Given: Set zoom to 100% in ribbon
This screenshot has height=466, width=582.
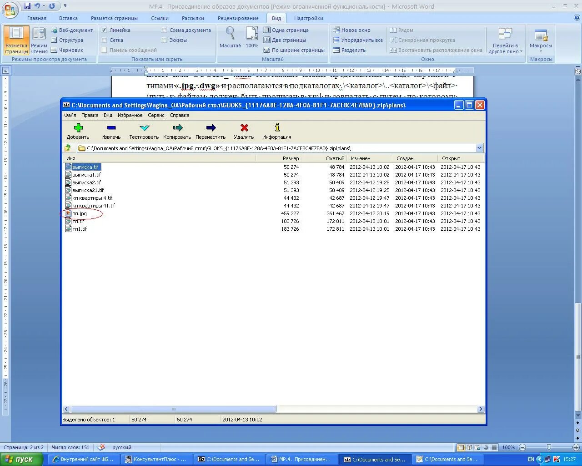Looking at the screenshot, I should point(252,37).
